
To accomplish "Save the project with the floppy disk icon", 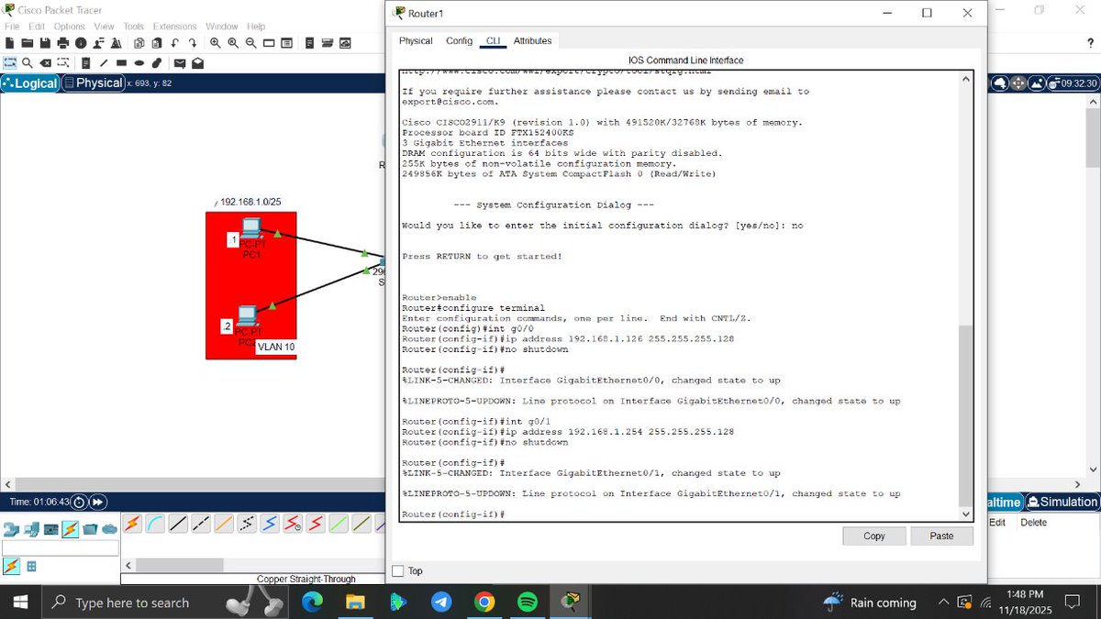I will (45, 43).
